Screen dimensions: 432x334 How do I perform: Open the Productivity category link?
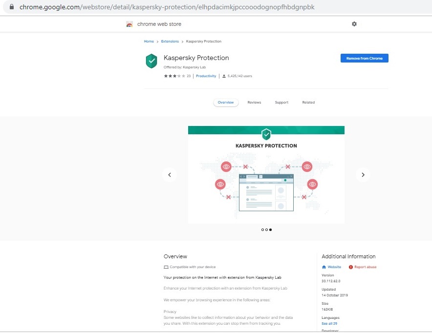[x=206, y=76]
